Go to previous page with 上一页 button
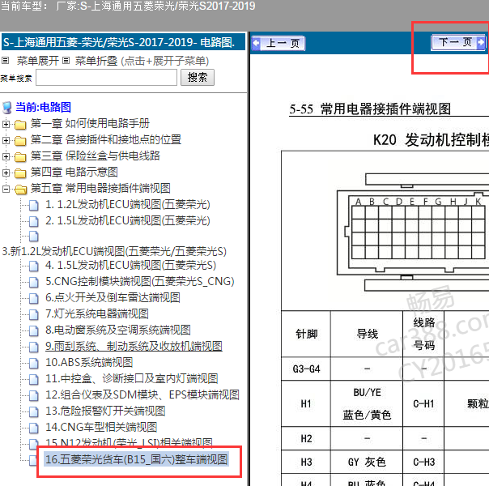The image size is (489, 486). (x=279, y=44)
